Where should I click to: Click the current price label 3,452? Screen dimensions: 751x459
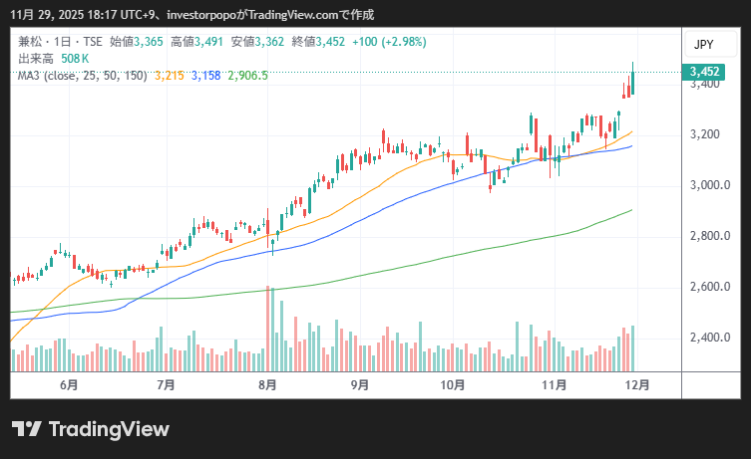pos(705,72)
